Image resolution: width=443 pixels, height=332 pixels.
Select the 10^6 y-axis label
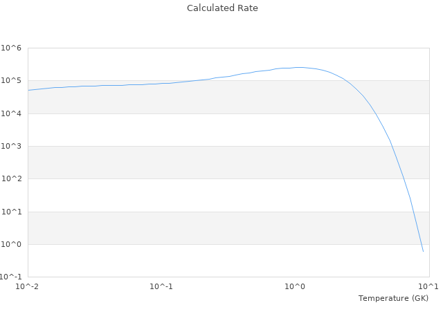11,48
